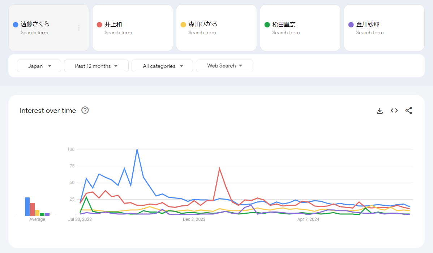The height and width of the screenshot is (253, 433).
Task: Open the All categories dropdown
Action: (163, 66)
